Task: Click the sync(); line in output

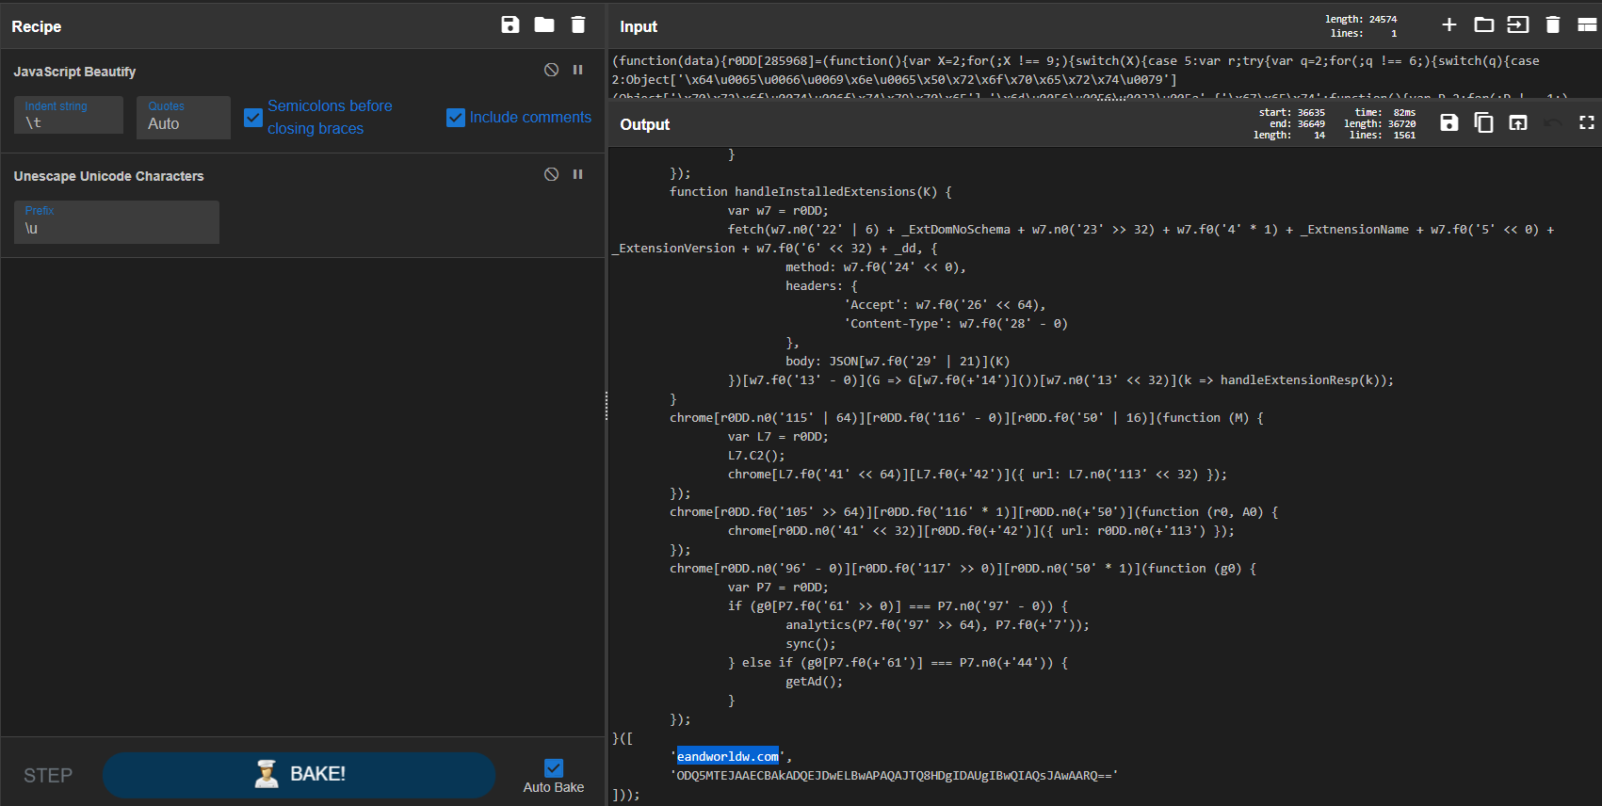Action: 811,644
